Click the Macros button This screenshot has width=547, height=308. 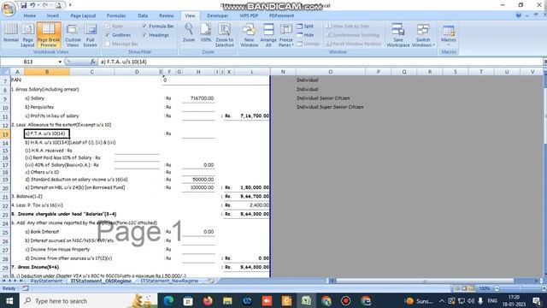[x=449, y=34]
